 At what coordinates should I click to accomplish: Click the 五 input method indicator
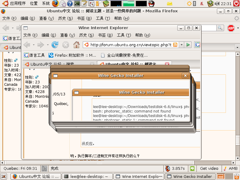(x=202, y=4)
